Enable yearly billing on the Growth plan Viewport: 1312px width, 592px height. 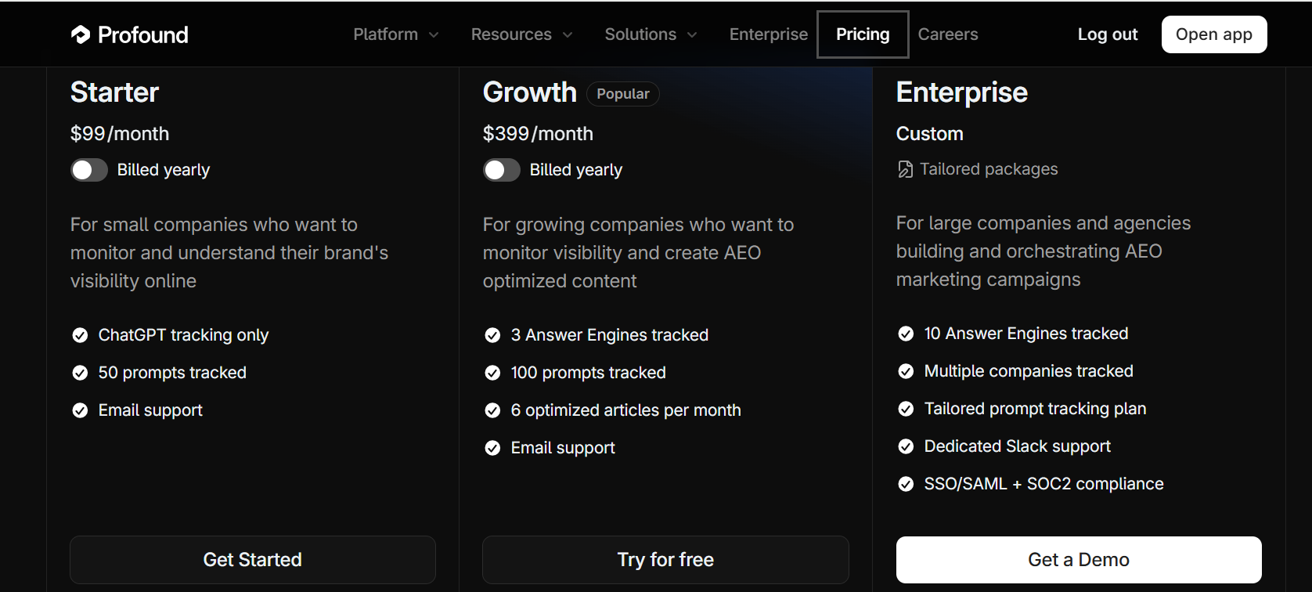(x=501, y=169)
